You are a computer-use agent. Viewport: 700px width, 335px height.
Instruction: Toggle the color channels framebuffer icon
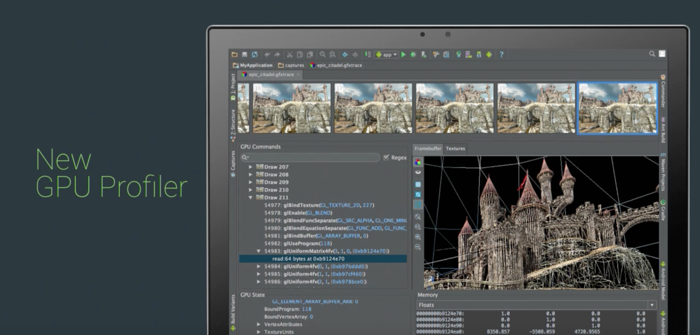tap(418, 162)
